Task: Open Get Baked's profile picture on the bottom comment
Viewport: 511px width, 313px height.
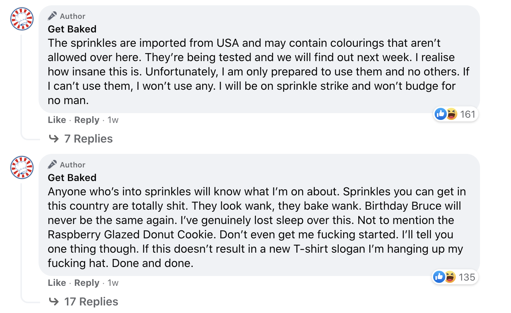Action: pyautogui.click(x=22, y=167)
